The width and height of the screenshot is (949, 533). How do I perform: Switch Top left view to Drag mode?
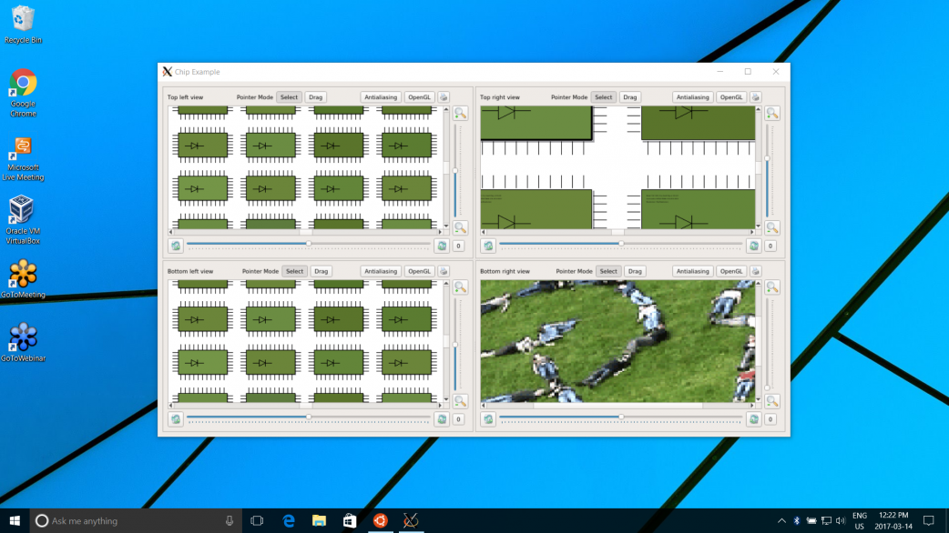click(315, 97)
